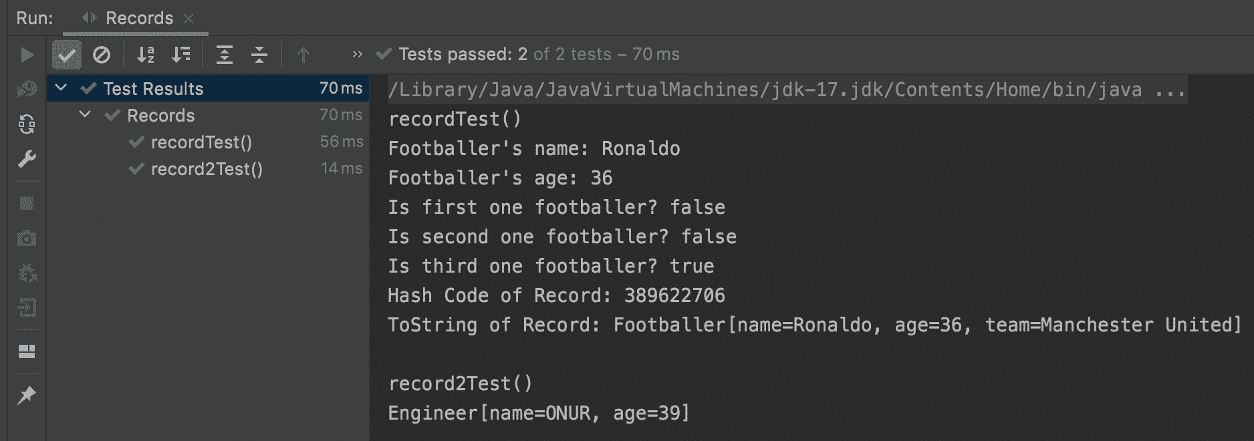Sort tests by duration
The width and height of the screenshot is (1254, 441).
click(180, 55)
